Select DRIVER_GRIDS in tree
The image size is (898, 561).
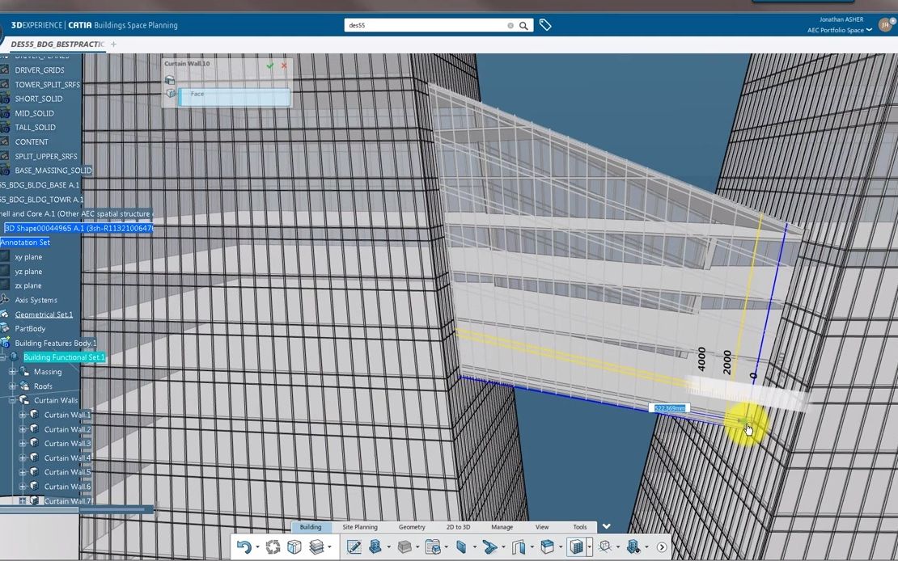[x=40, y=70]
